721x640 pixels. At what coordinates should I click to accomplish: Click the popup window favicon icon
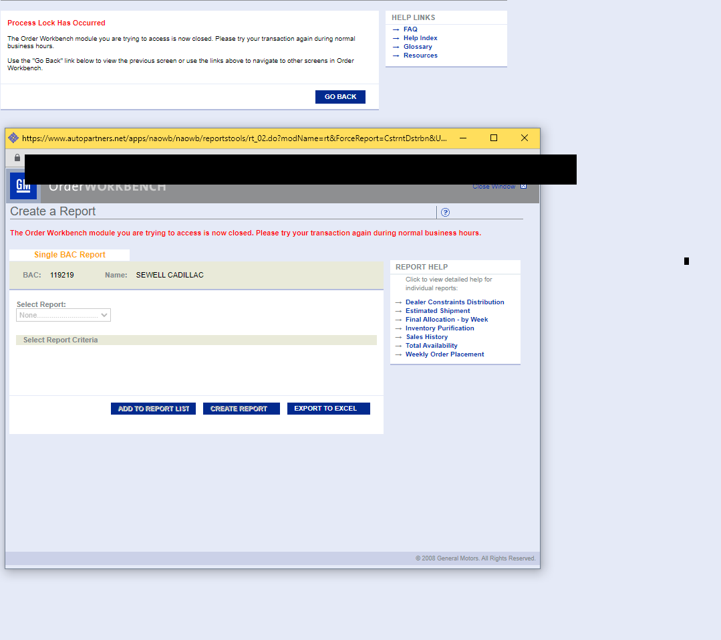[13, 138]
